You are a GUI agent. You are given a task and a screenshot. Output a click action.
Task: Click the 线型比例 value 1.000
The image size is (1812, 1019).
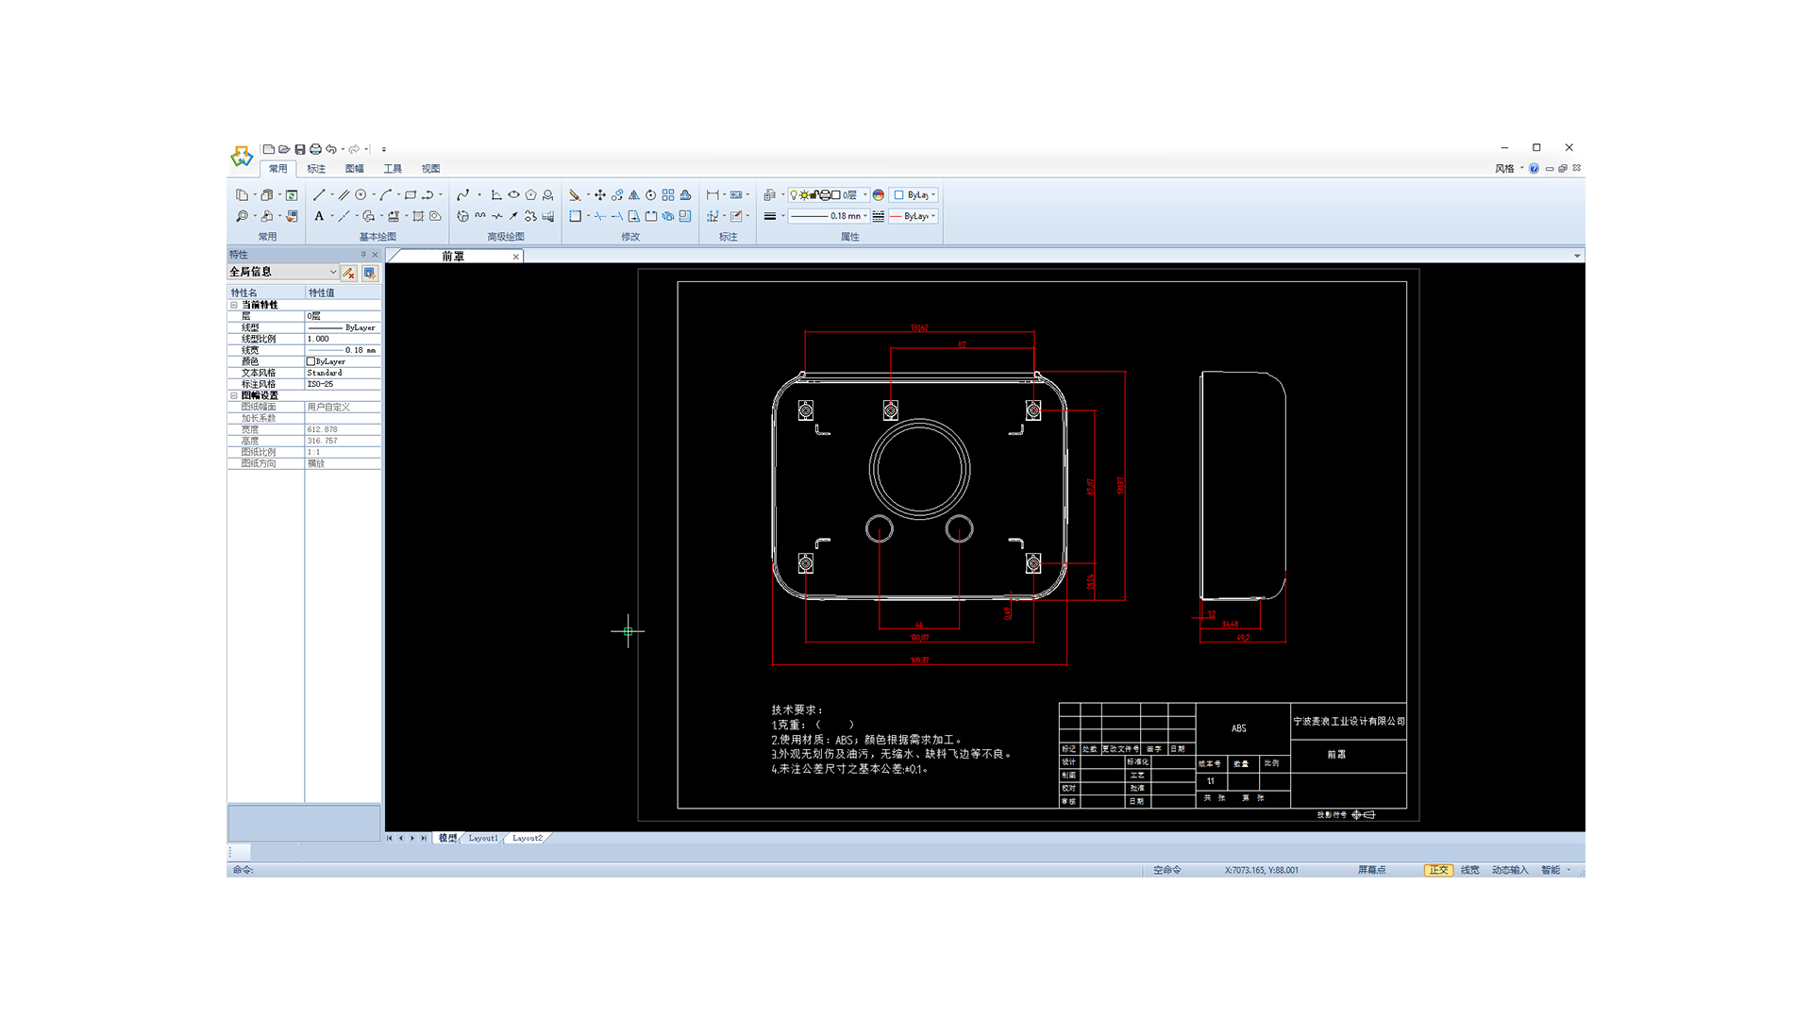tap(343, 339)
